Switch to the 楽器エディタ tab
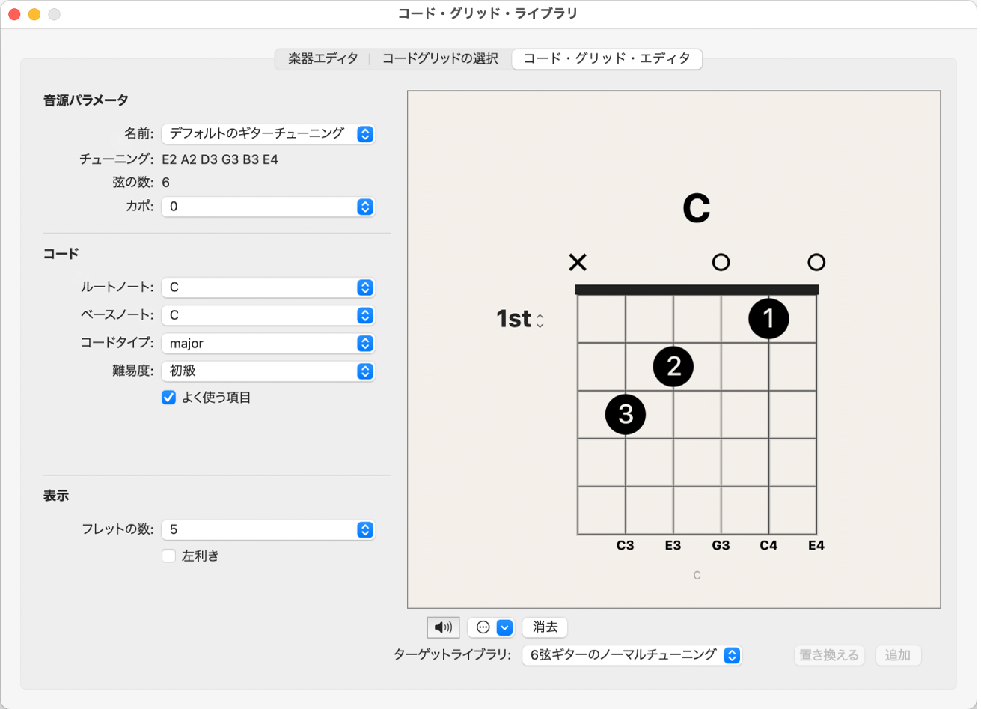This screenshot has height=709, width=981. pyautogui.click(x=320, y=58)
